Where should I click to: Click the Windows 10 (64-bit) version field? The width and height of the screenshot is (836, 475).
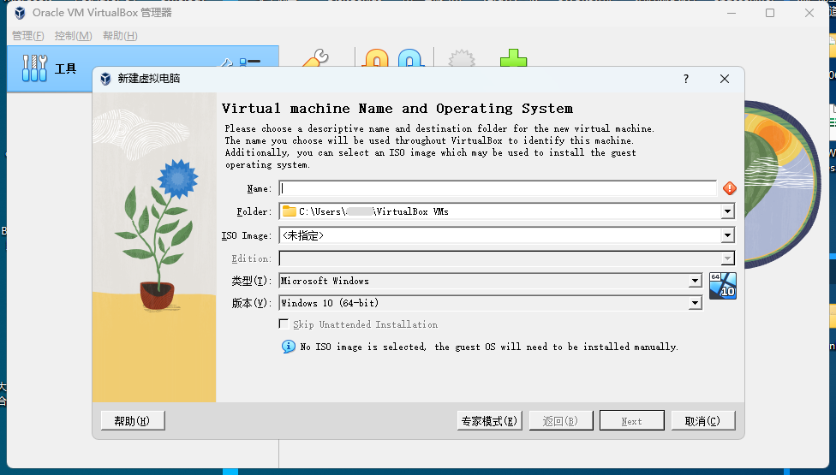pos(491,303)
